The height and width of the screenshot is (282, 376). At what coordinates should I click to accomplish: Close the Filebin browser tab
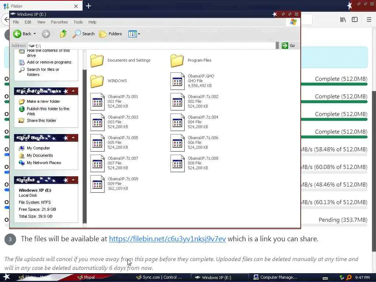pyautogui.click(x=76, y=6)
